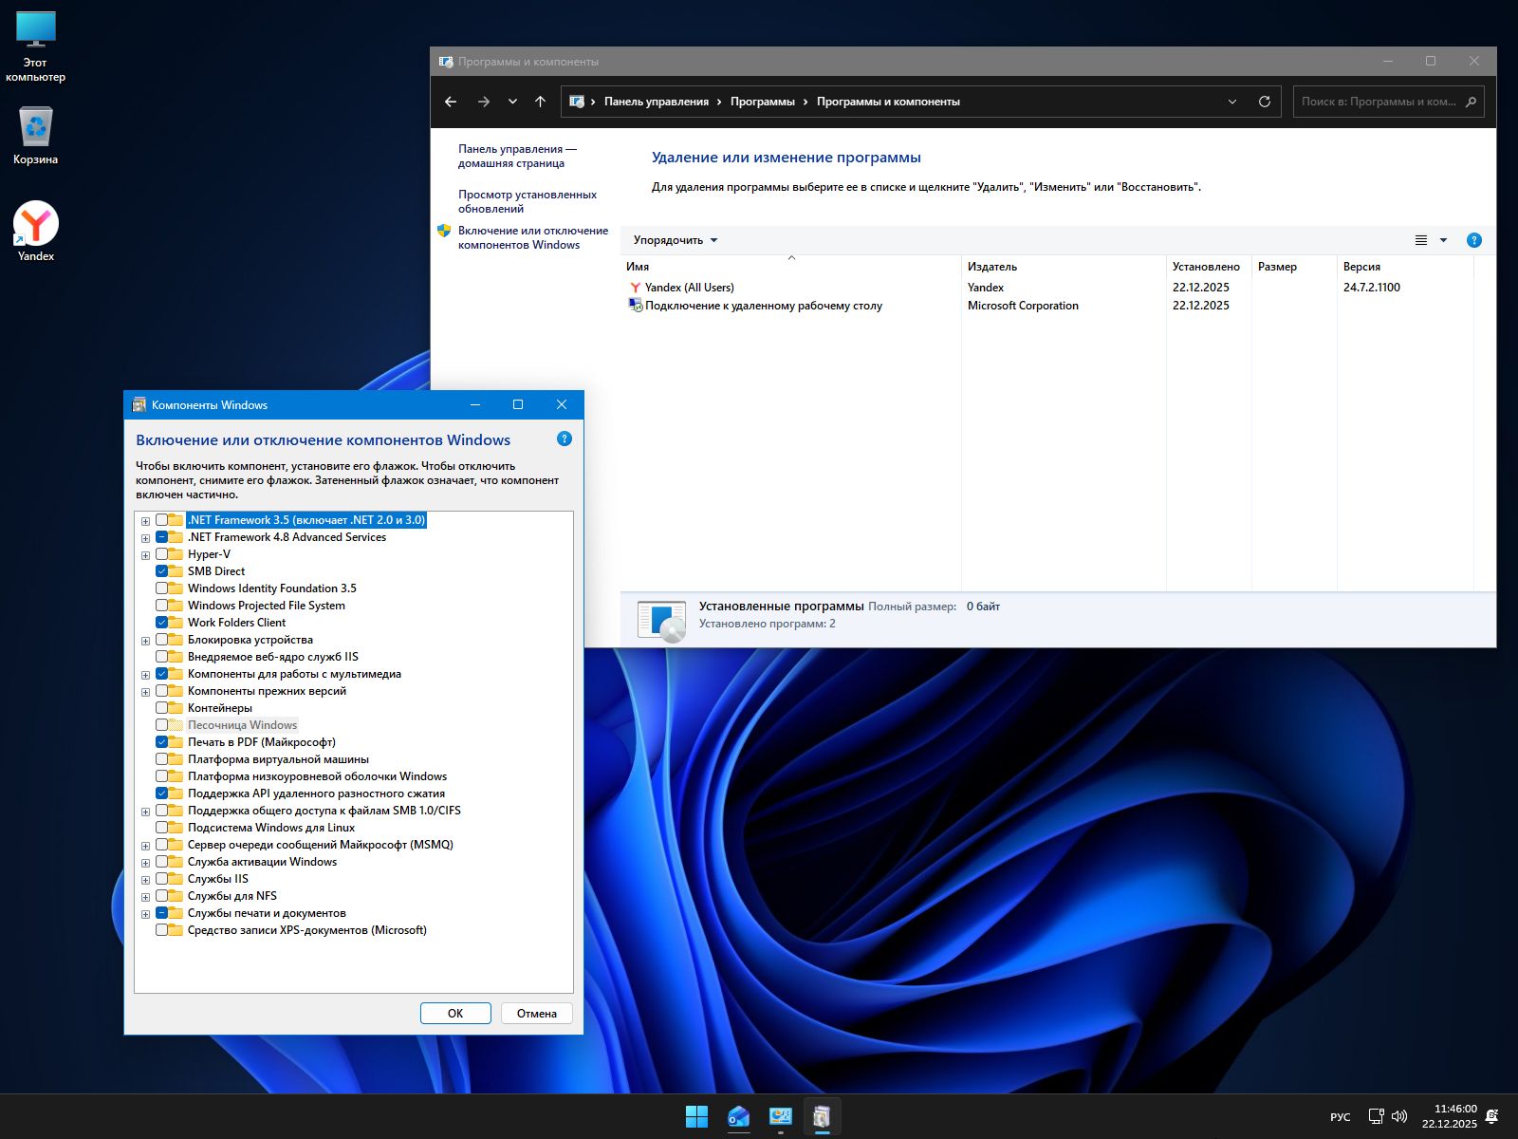Expand .NET Framework 3.5 tree node

click(x=145, y=521)
